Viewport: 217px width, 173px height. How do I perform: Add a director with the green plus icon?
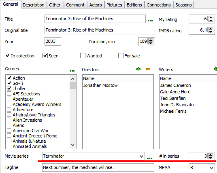(x=138, y=69)
